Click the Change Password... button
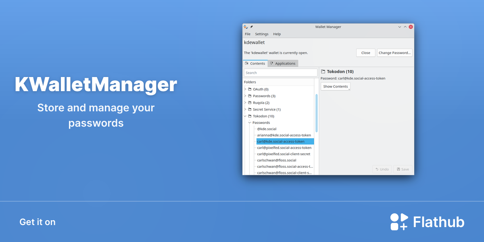This screenshot has height=242, width=484. tap(395, 53)
